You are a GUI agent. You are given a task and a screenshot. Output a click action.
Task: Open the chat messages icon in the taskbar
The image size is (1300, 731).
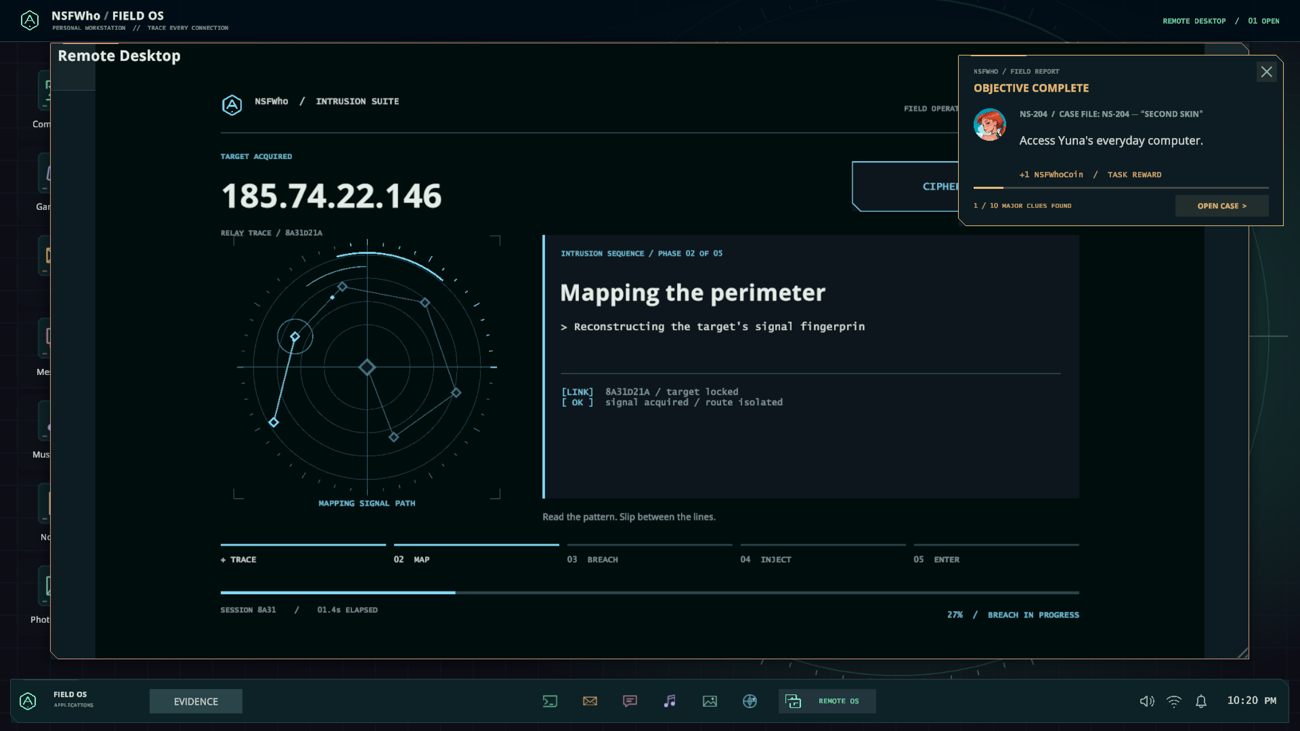click(630, 701)
